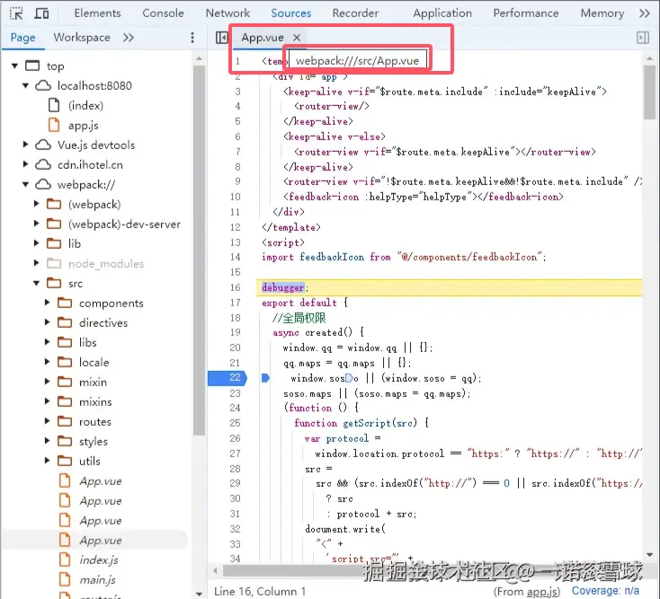Toggle breakpoint on line number 14
The height and width of the screenshot is (599, 660).
click(x=236, y=257)
